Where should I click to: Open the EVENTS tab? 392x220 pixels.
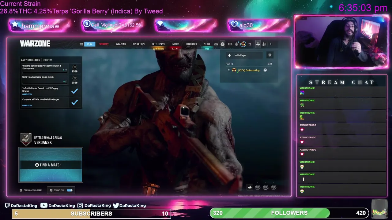click(x=175, y=44)
